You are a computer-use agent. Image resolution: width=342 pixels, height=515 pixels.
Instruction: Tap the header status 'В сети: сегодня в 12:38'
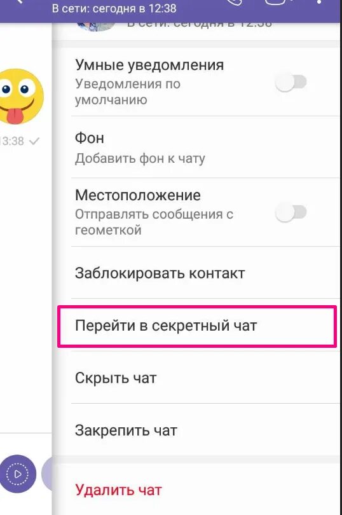coord(114,8)
